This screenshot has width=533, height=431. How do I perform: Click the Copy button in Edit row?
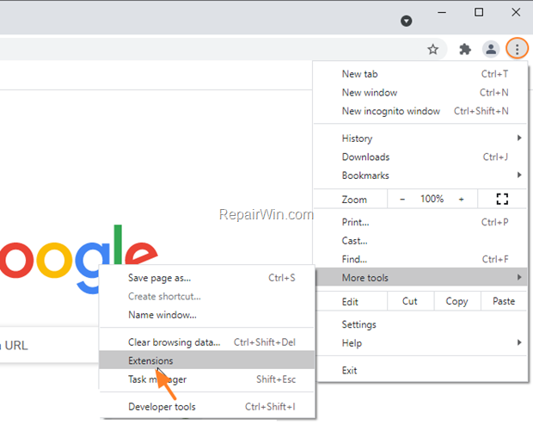coord(457,301)
